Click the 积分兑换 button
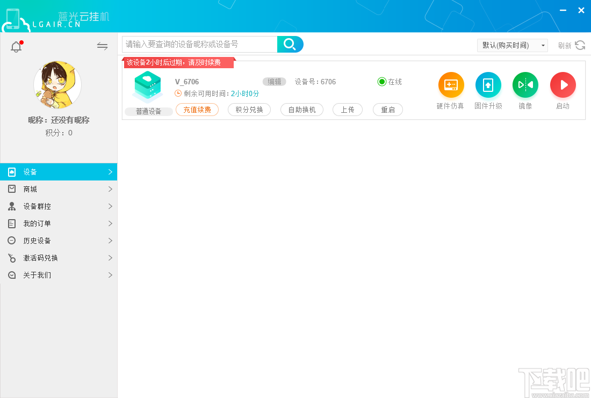This screenshot has width=591, height=398. 249,110
